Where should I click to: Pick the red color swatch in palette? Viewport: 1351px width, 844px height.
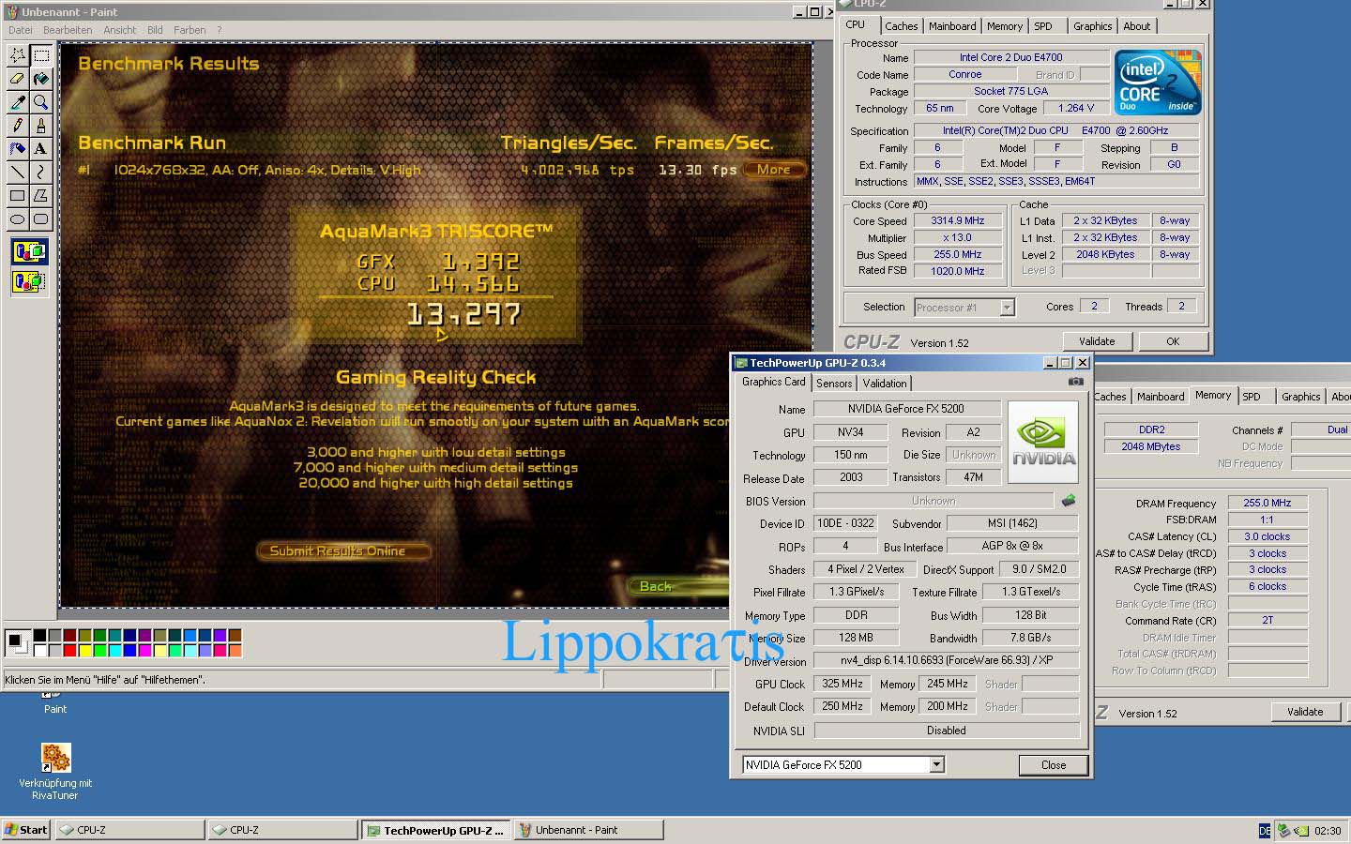click(70, 650)
